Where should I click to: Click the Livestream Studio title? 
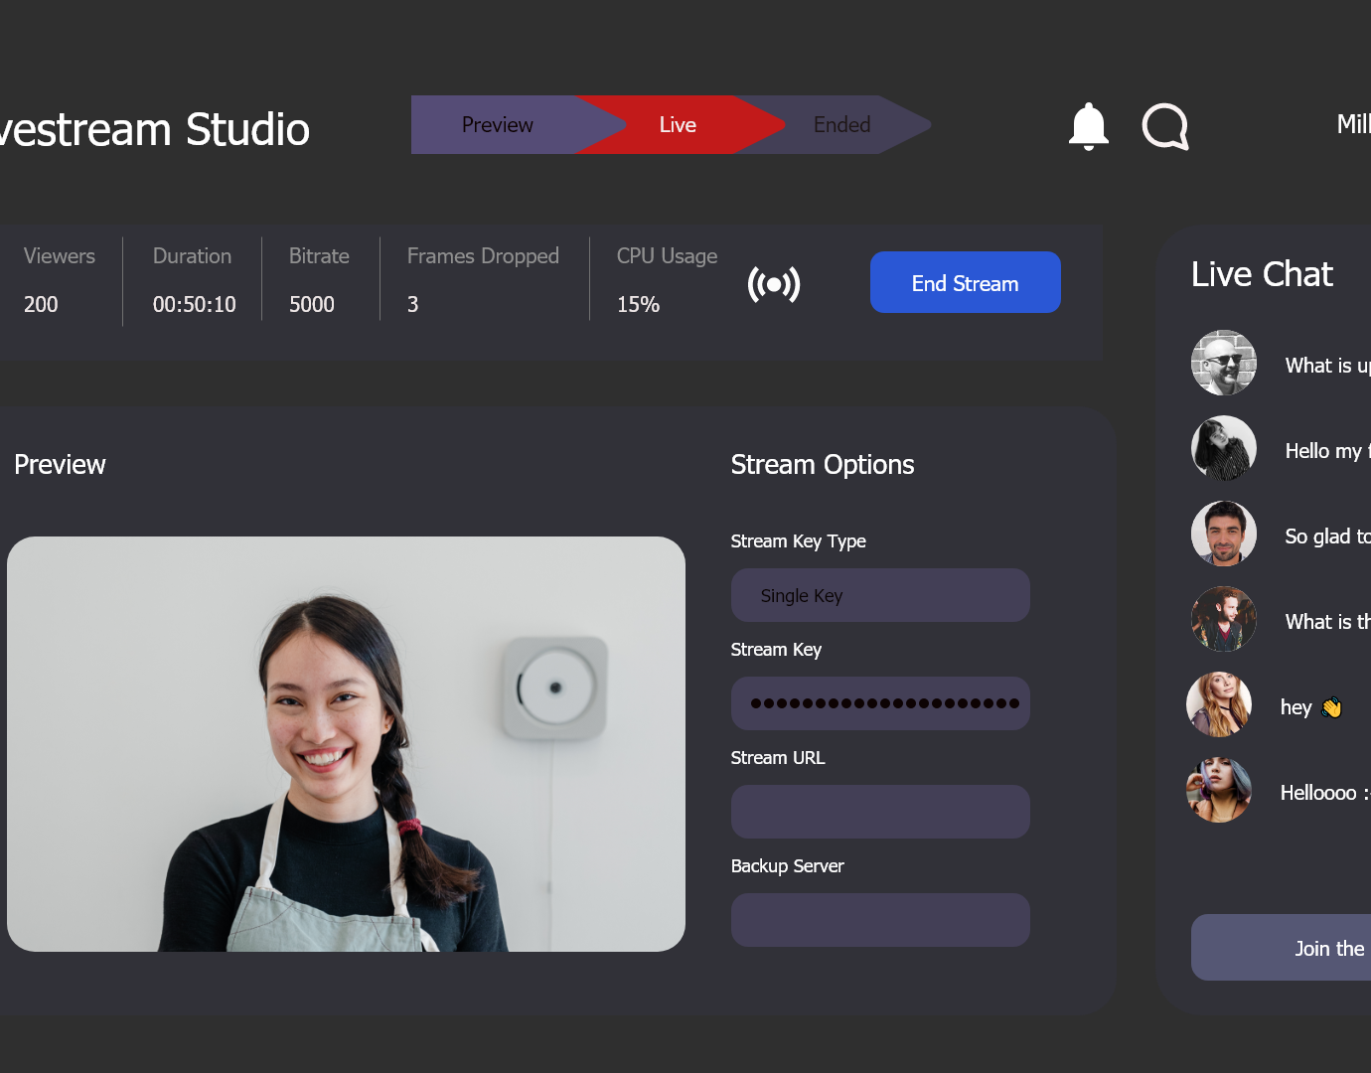(155, 129)
